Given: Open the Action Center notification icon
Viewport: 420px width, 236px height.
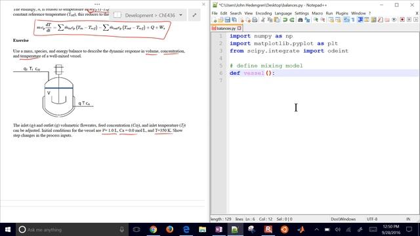Looking at the screenshot, I should 409,229.
